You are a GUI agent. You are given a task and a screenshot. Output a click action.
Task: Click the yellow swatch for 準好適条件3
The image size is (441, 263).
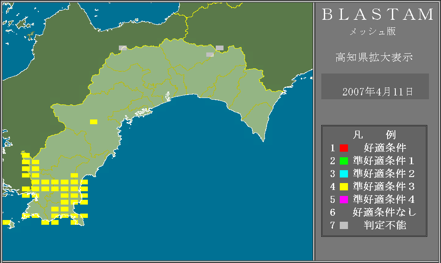[344, 187]
